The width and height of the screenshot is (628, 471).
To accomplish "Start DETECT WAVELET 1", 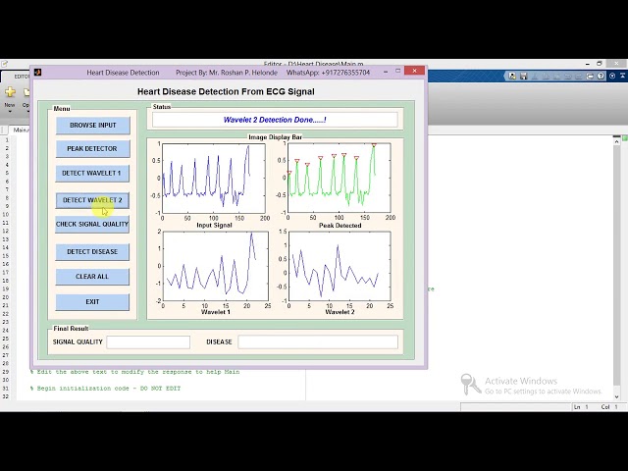I will tap(91, 173).
